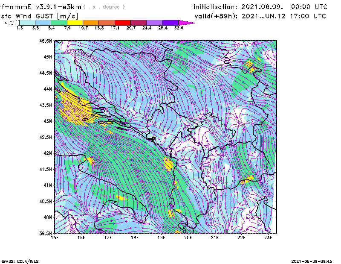Click the 17E longitude label
Image resolution: width=341 pixels, height=264 pixels.
pos(108,238)
